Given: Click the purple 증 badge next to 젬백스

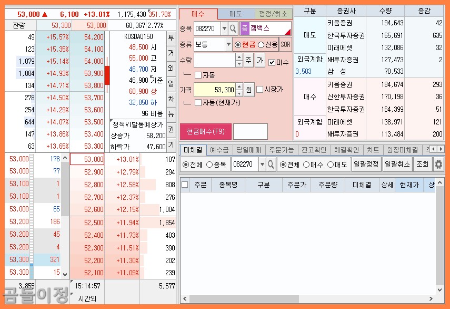Looking at the screenshot, I should point(245,28).
